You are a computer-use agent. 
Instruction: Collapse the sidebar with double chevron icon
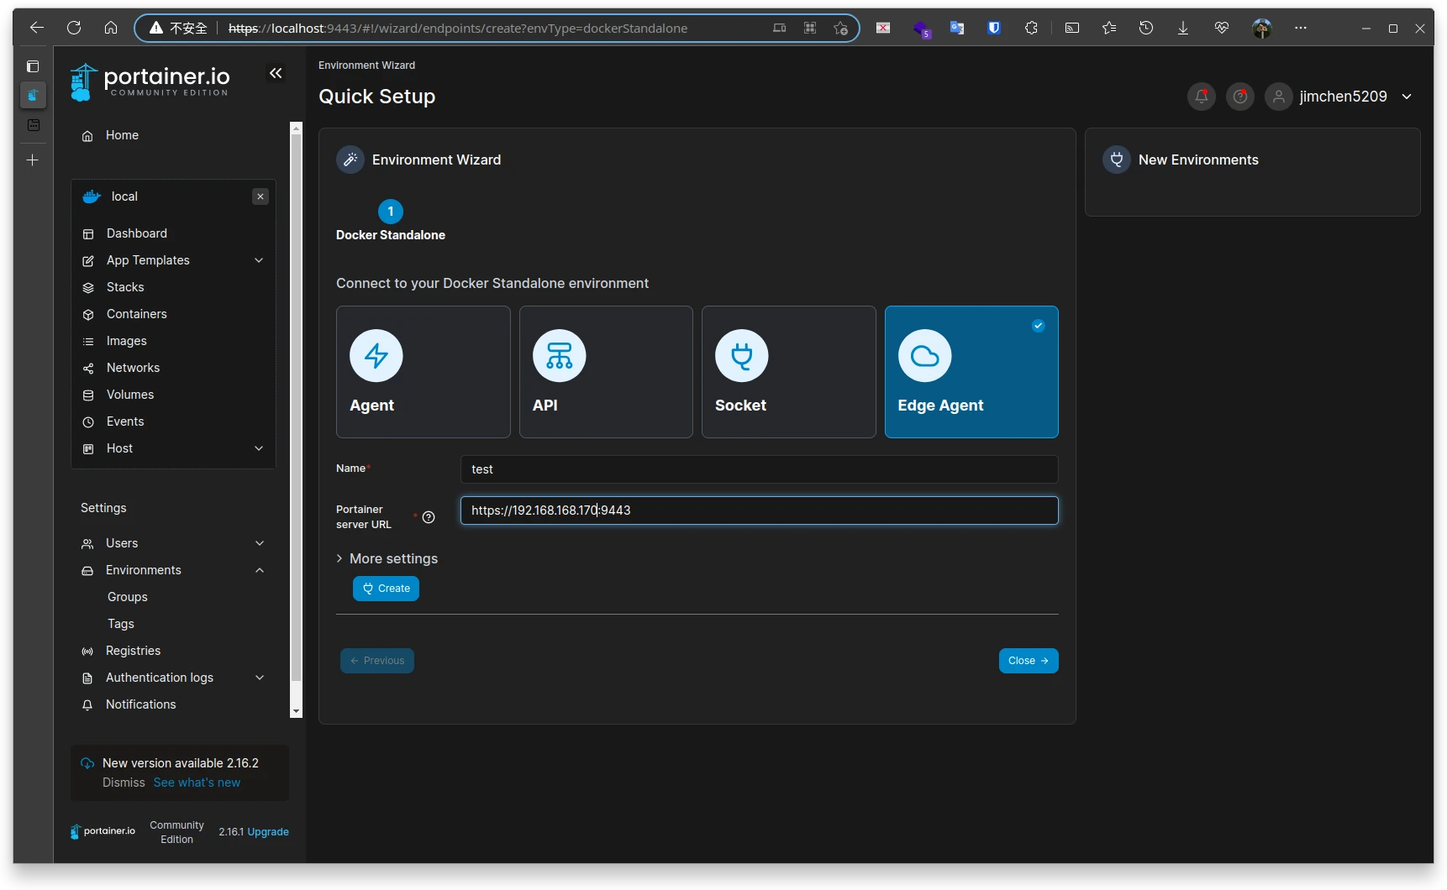point(276,74)
